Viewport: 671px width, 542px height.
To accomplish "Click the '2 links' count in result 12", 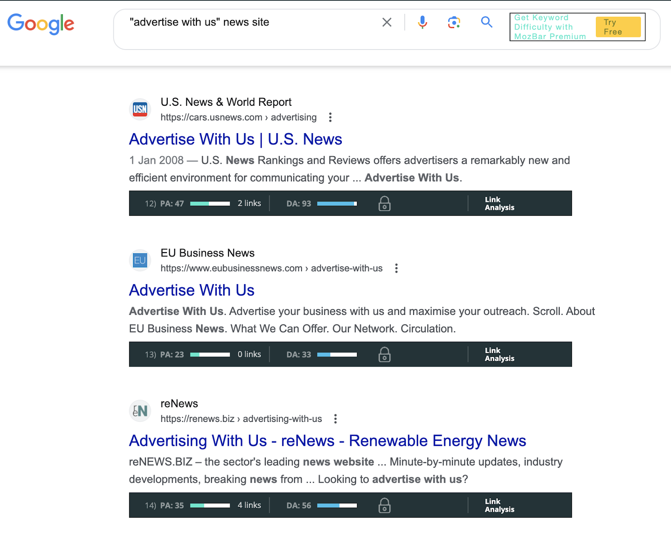I will [250, 203].
